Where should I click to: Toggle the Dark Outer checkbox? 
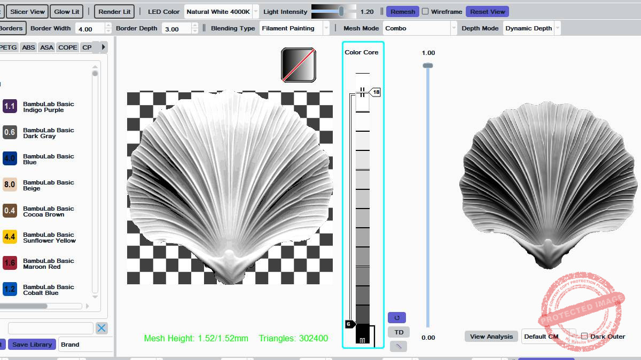tap(584, 336)
